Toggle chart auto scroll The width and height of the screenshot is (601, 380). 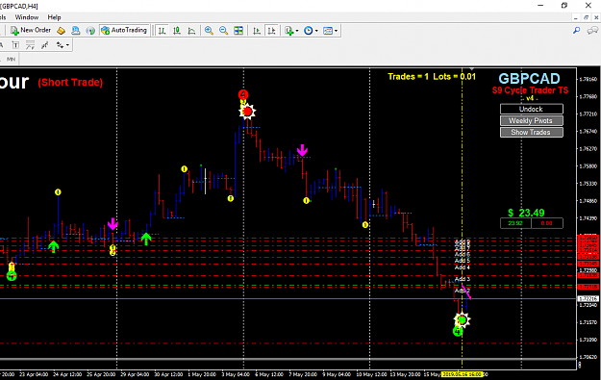[257, 31]
